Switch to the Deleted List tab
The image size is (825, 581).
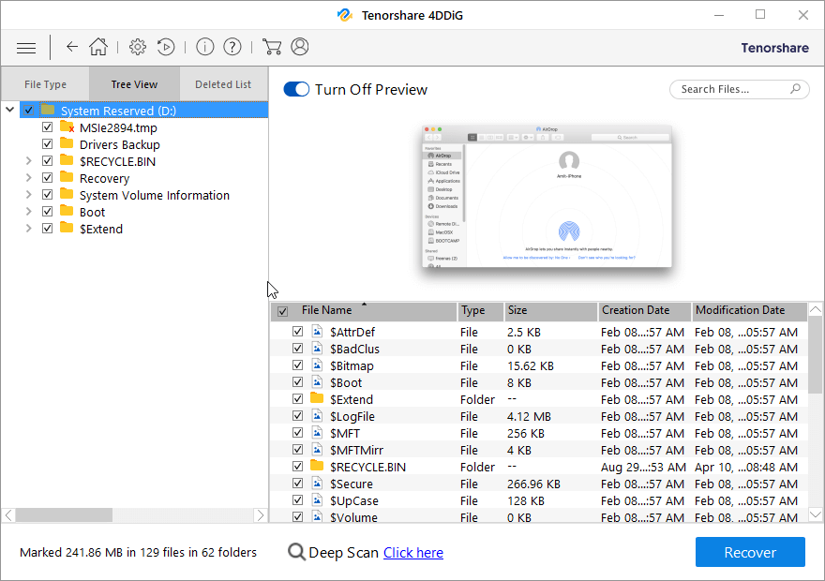click(223, 84)
